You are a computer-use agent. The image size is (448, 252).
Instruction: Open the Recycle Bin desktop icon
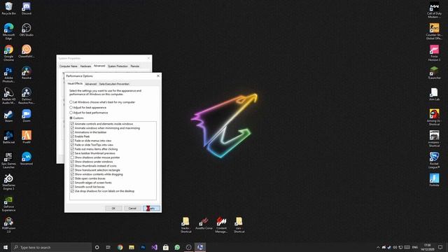[x=8, y=8]
